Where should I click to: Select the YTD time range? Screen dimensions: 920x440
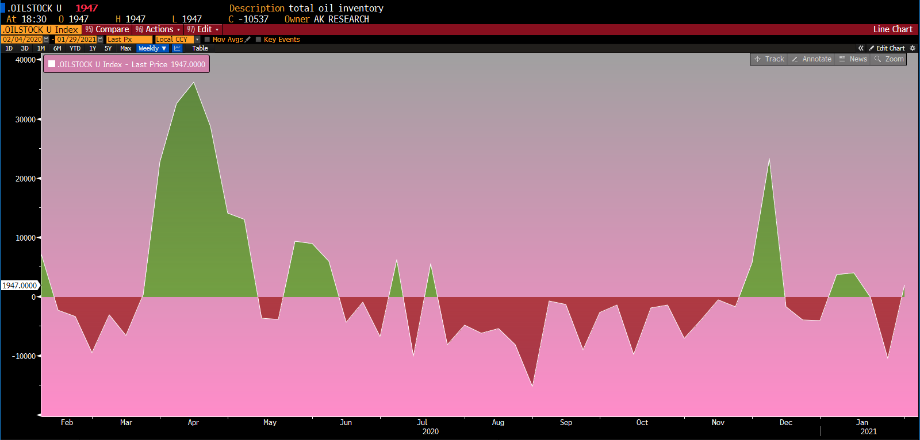point(75,48)
